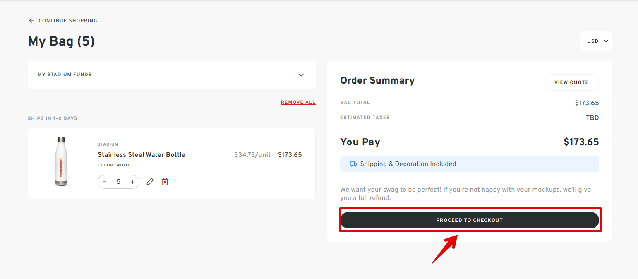Click the back arrow beside Continue Shopping
This screenshot has height=279, width=638.
coord(31,21)
